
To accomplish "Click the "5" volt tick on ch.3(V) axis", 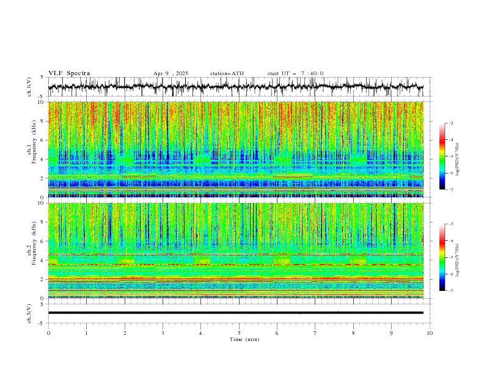I will (x=42, y=304).
